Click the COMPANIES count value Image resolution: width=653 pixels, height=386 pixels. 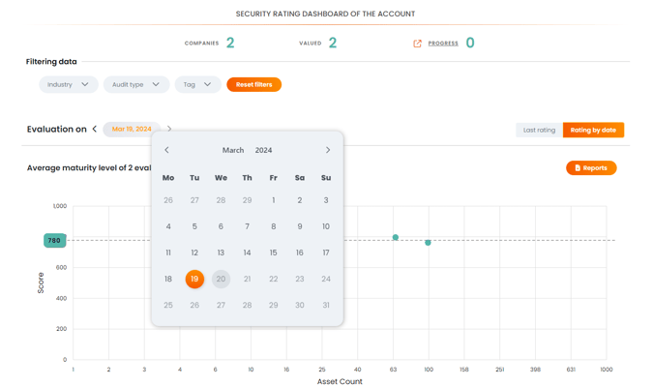(x=230, y=43)
